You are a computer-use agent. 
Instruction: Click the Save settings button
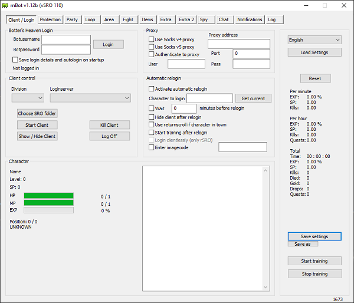(x=314, y=236)
